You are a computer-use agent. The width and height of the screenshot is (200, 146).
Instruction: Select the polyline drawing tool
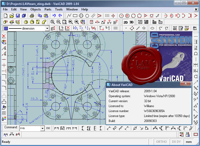click(69, 16)
